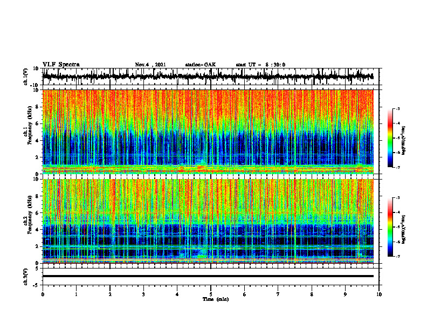
Task: Click the '-7' label on ch.2 color bar
Action: [397, 256]
